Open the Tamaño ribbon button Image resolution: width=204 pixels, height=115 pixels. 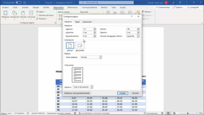pos(23,15)
